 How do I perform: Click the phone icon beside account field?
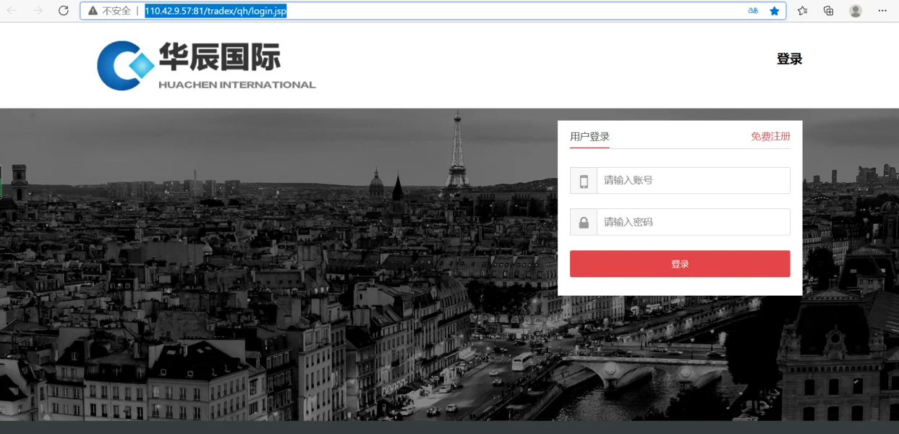(584, 181)
